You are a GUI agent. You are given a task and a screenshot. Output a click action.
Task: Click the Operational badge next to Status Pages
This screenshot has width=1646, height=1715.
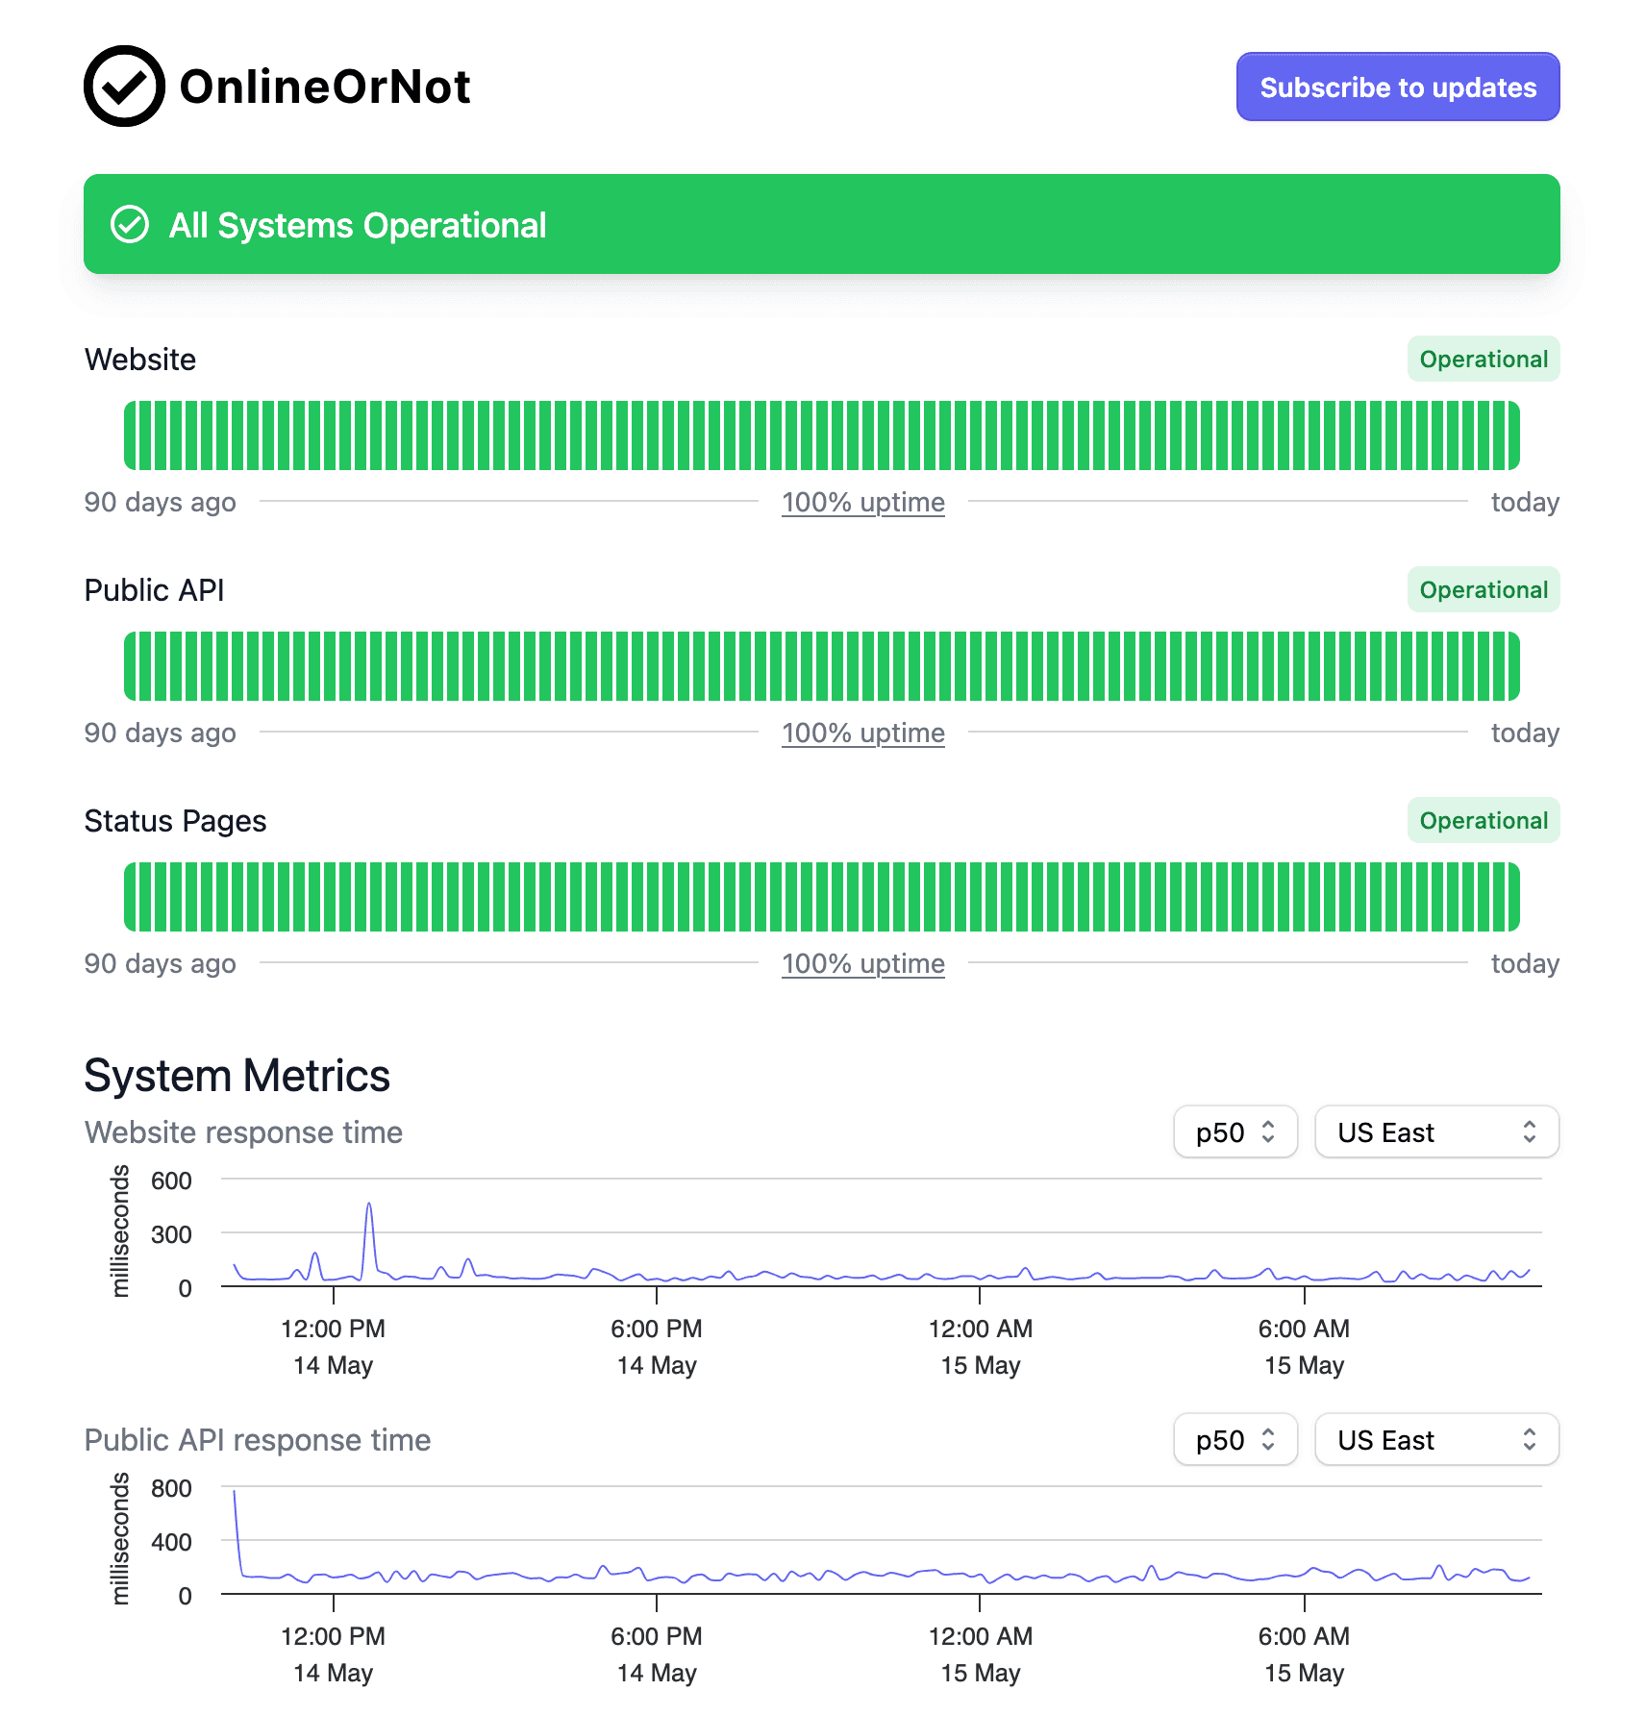tap(1483, 820)
